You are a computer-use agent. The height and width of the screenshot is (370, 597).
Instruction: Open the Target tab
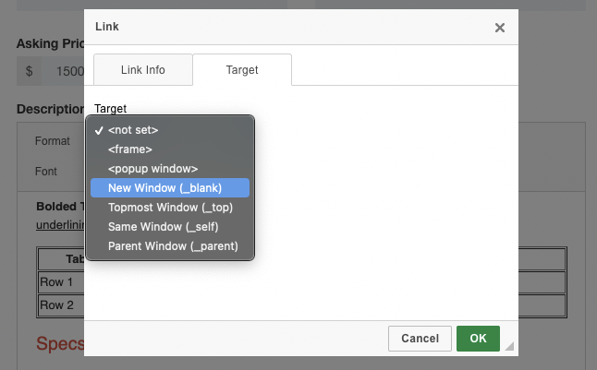point(242,70)
